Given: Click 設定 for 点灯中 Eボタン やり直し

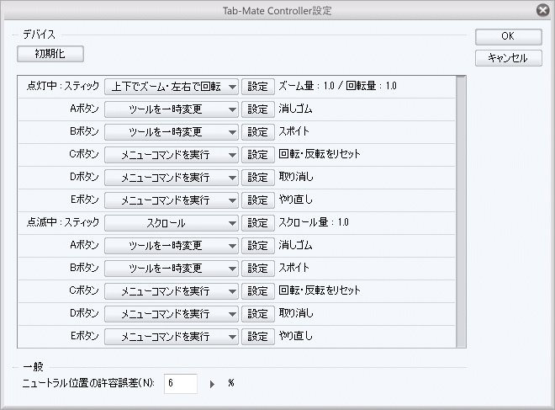Looking at the screenshot, I should (x=258, y=200).
